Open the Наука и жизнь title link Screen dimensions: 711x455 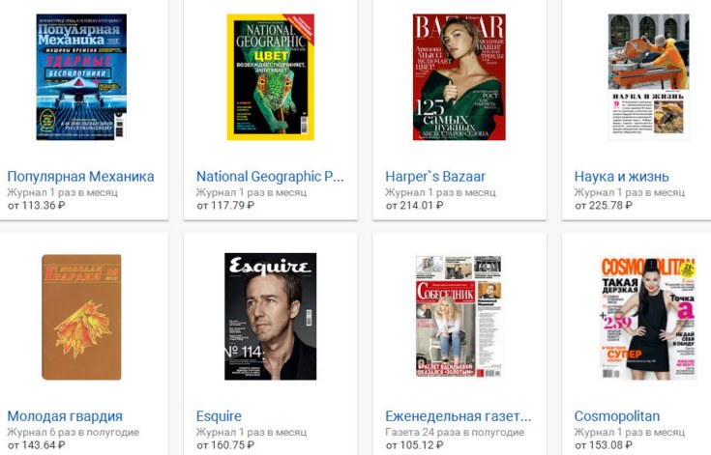tap(622, 177)
